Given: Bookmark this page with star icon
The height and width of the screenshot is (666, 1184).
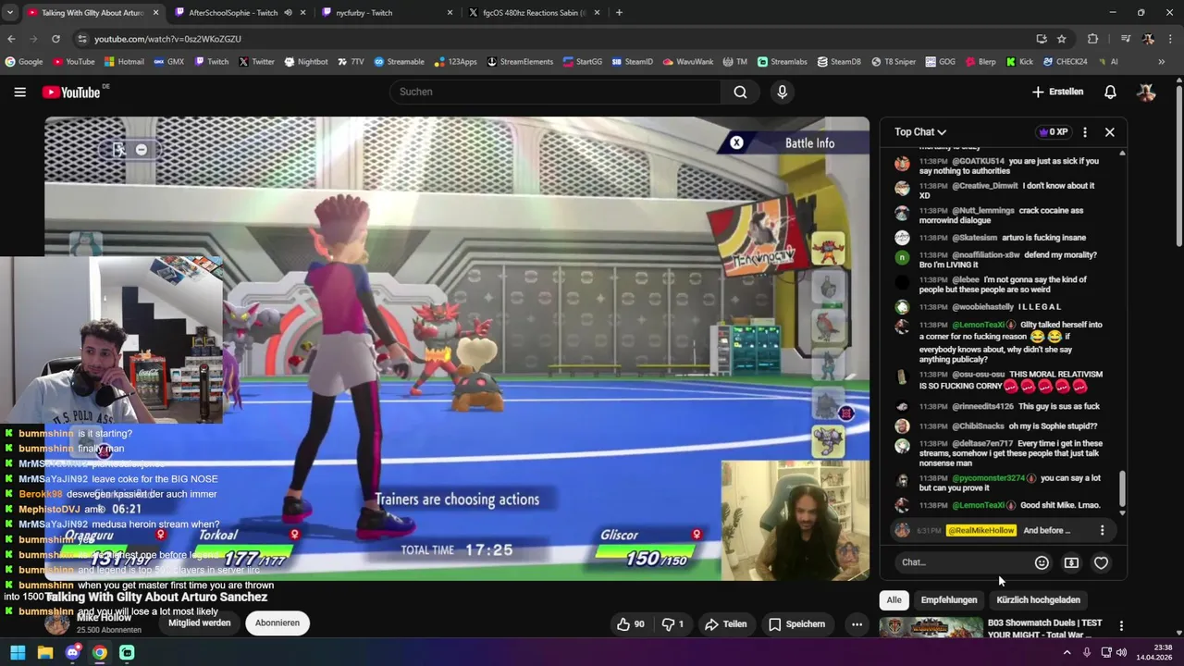Looking at the screenshot, I should click(x=1061, y=39).
